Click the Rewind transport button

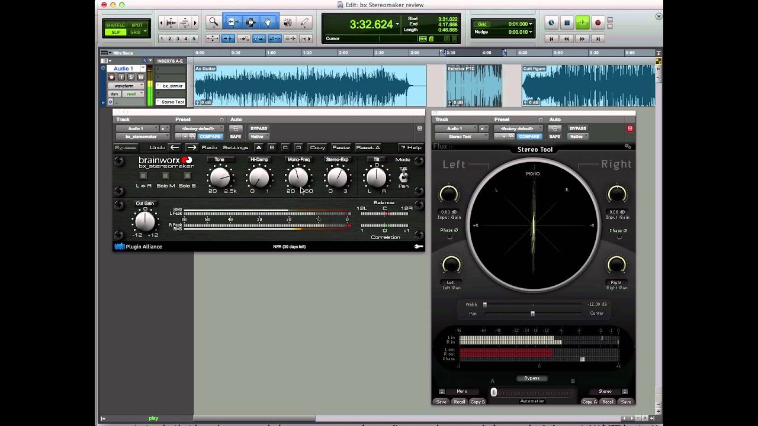[567, 38]
